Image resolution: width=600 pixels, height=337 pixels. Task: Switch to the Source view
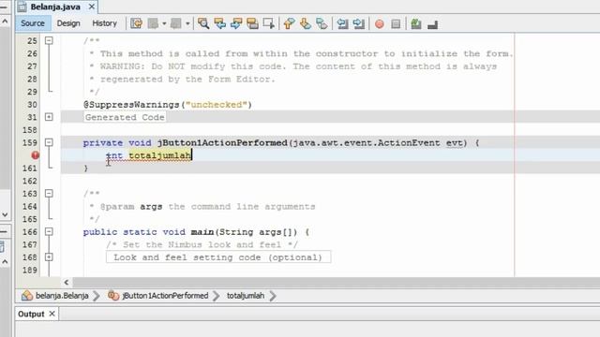[x=33, y=23]
